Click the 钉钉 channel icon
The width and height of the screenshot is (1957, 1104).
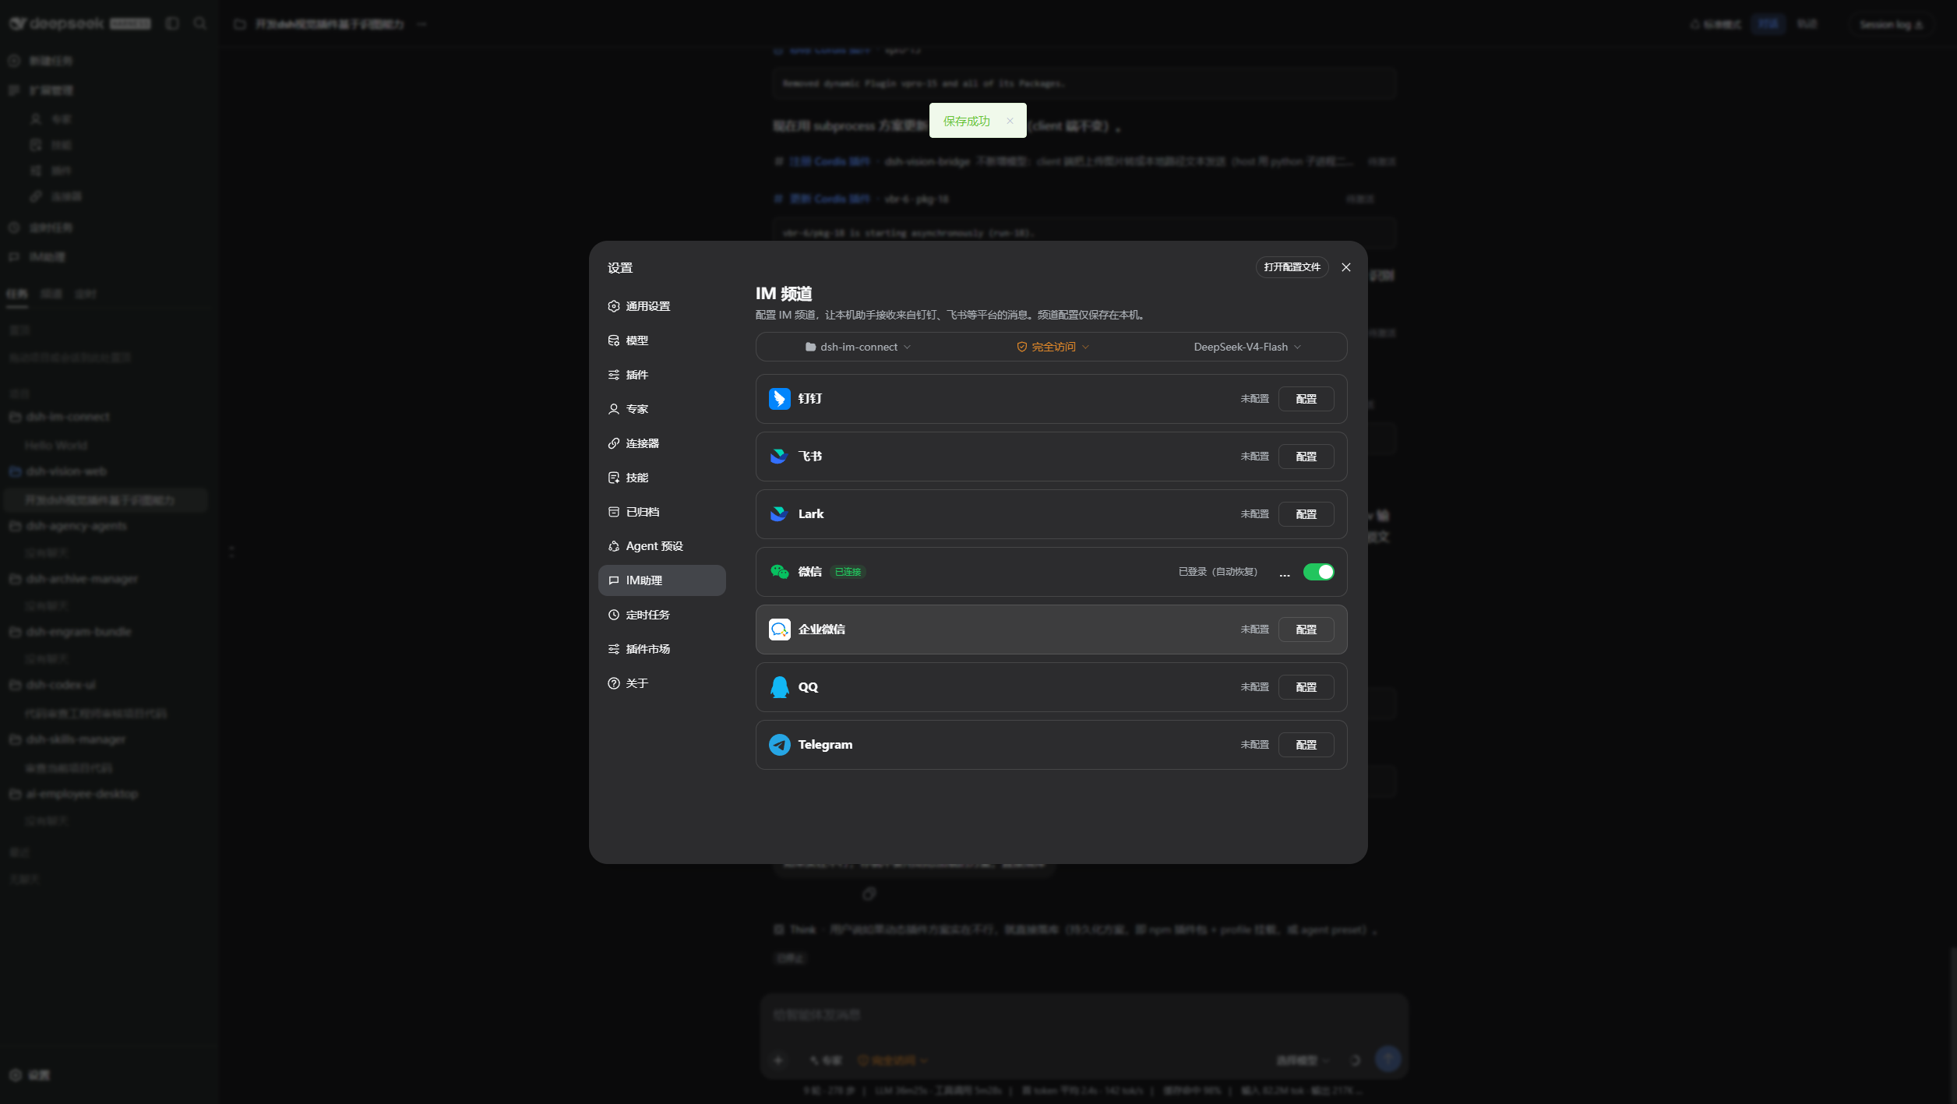click(779, 399)
